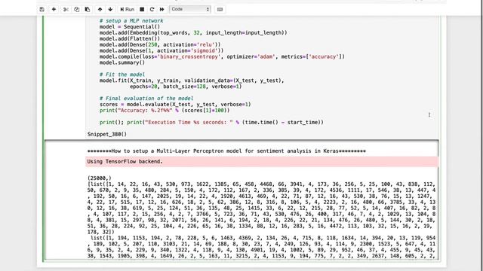483x271 pixels.
Task: Interrupt the kernel with the stop icon
Action: pyautogui.click(x=142, y=10)
